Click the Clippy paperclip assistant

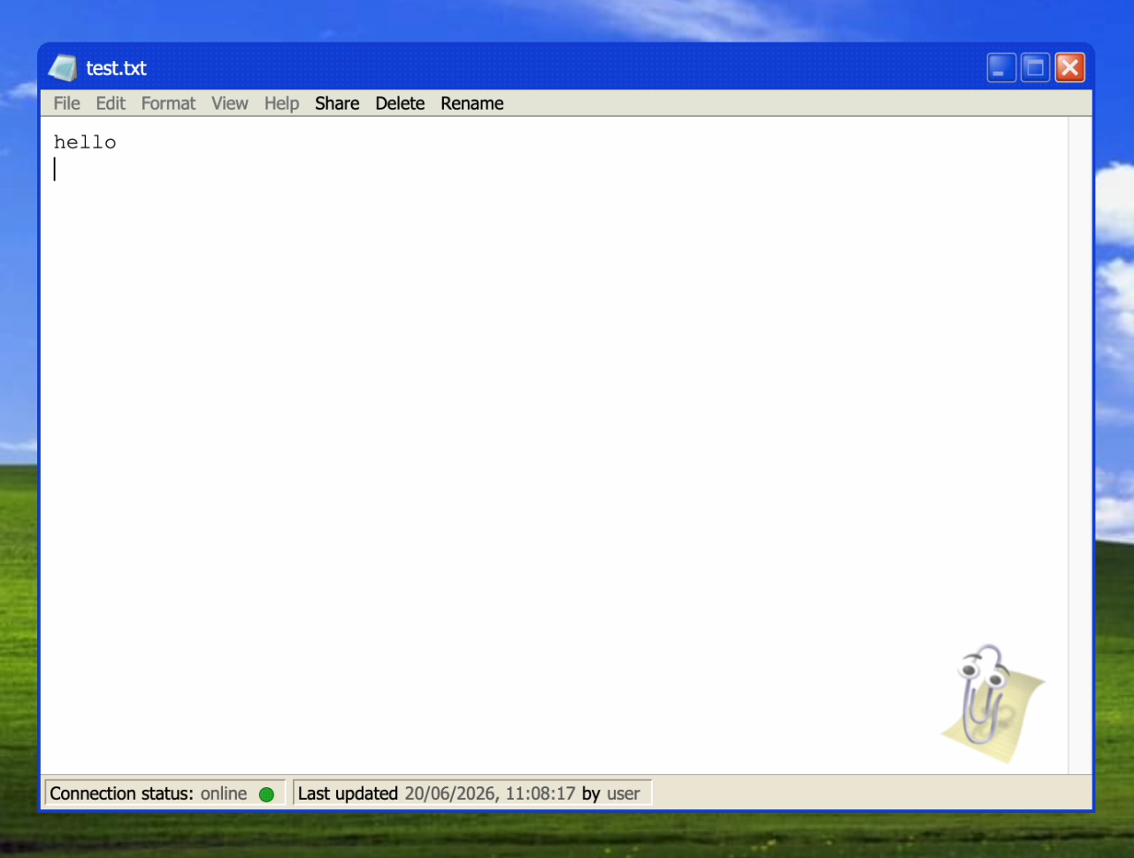[992, 703]
